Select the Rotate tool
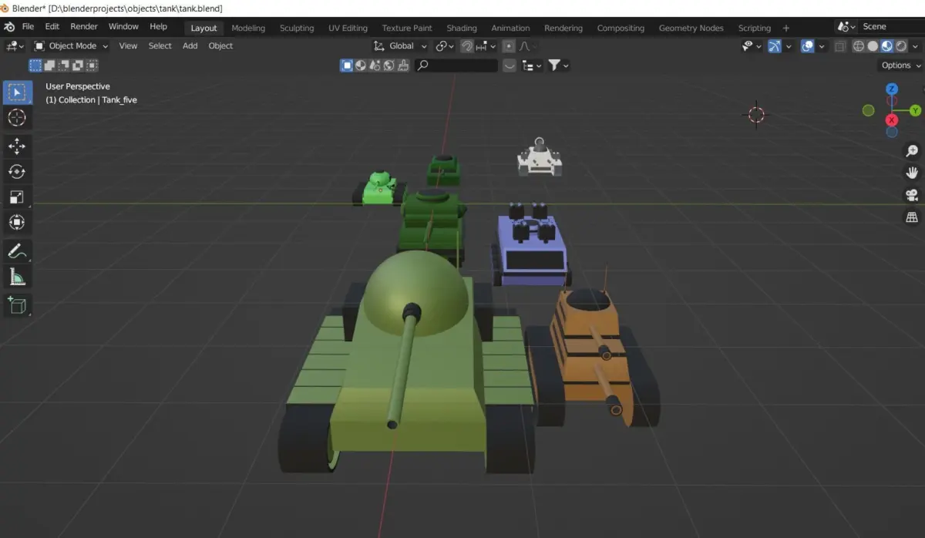Image resolution: width=925 pixels, height=538 pixels. click(x=17, y=172)
